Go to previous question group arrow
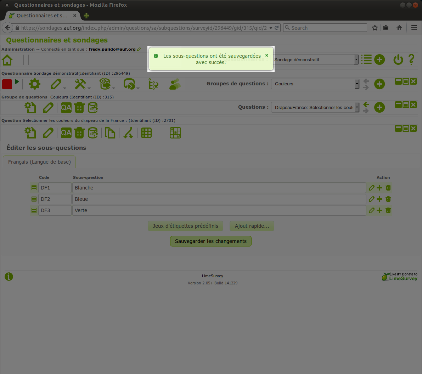The width and height of the screenshot is (422, 374). (366, 81)
